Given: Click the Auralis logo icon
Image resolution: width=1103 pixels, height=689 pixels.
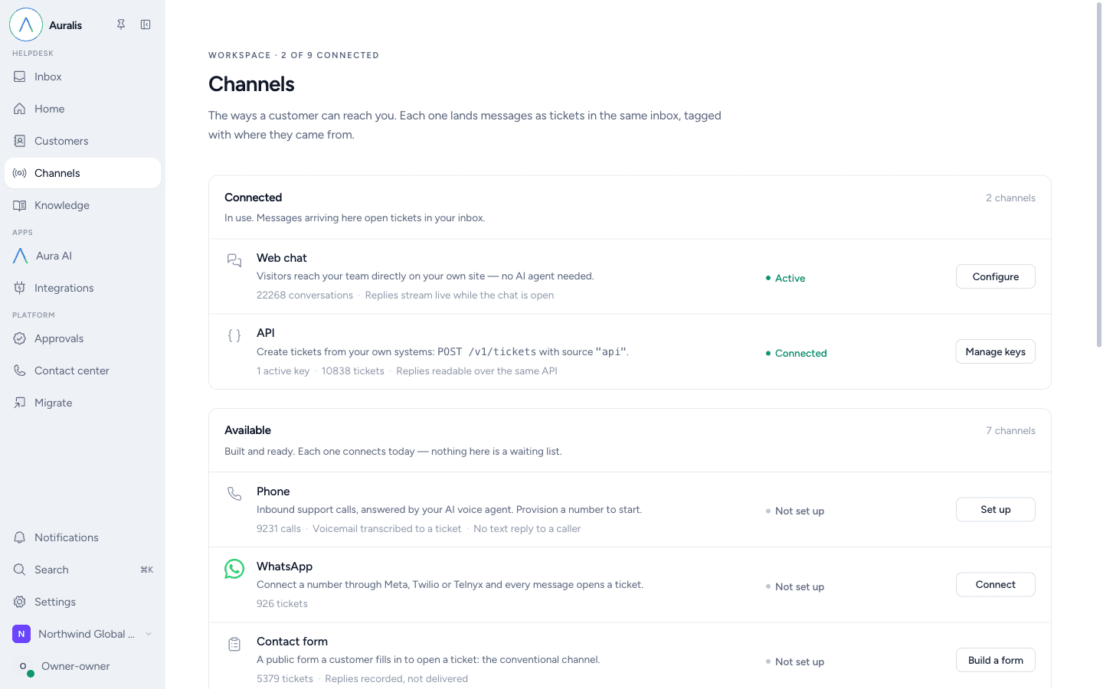Looking at the screenshot, I should [26, 24].
